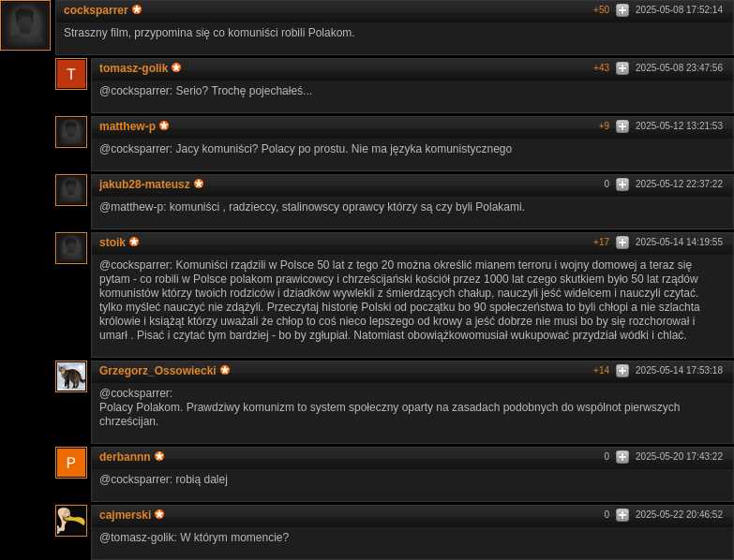Screen dimensions: 734x560
Task: Upvote derbannn's comment
Action: pos(622,457)
